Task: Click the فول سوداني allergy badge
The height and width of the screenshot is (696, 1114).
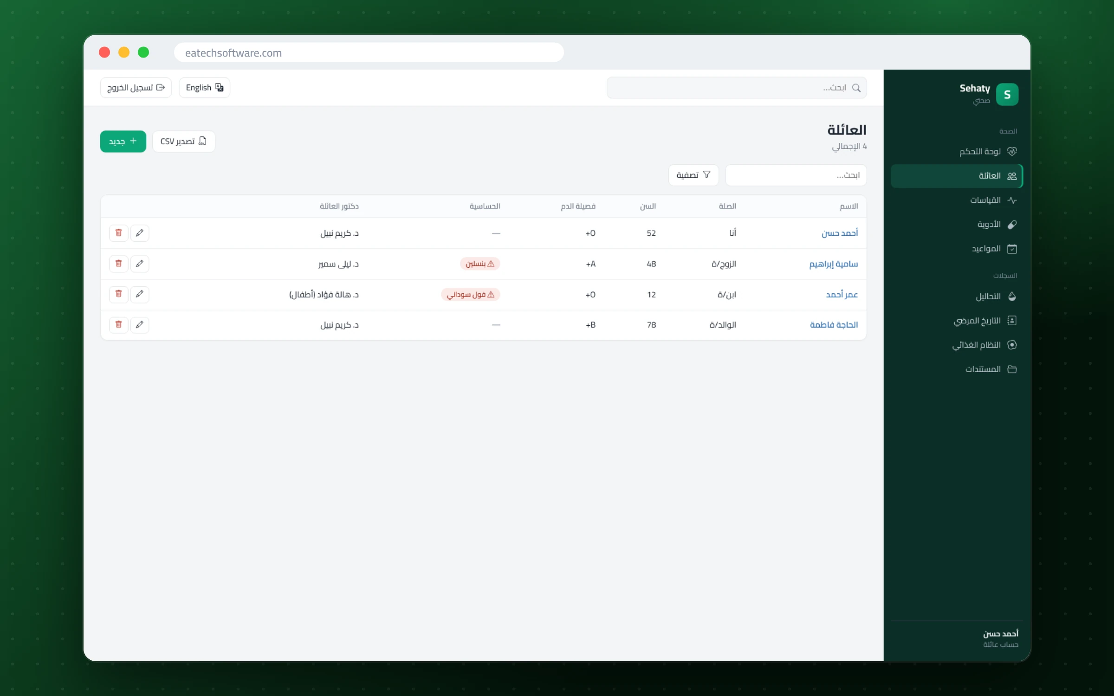Action: tap(470, 294)
